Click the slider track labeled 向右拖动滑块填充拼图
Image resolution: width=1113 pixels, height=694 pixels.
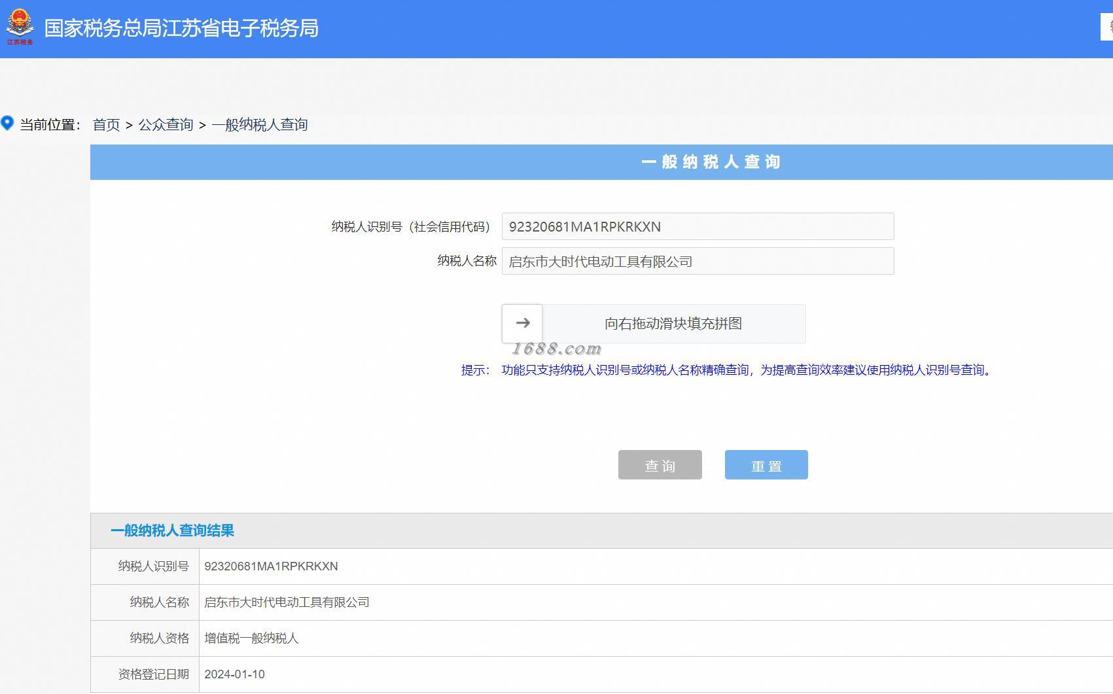point(673,323)
